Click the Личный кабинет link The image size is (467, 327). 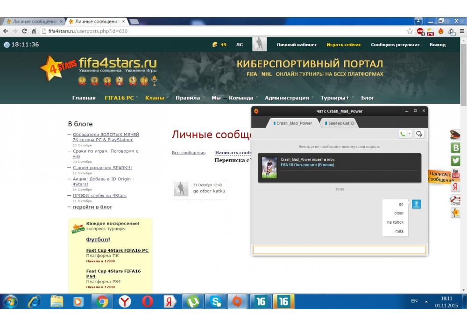(x=297, y=45)
